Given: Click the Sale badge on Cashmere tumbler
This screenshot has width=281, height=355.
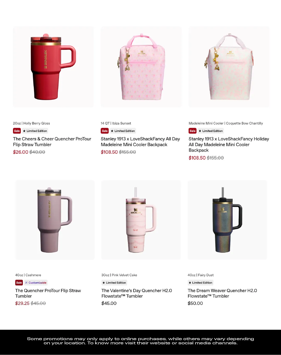Looking at the screenshot, I should coord(19,283).
